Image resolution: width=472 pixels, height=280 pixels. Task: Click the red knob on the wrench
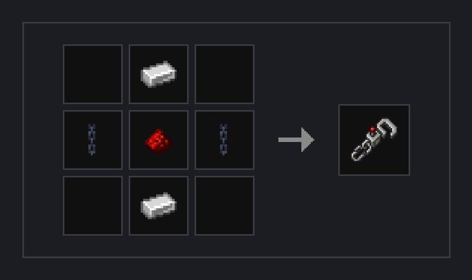(x=373, y=130)
